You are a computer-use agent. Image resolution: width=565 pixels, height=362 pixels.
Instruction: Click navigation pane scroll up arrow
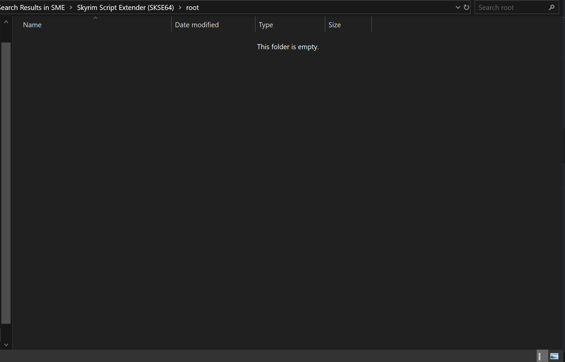coord(6,22)
